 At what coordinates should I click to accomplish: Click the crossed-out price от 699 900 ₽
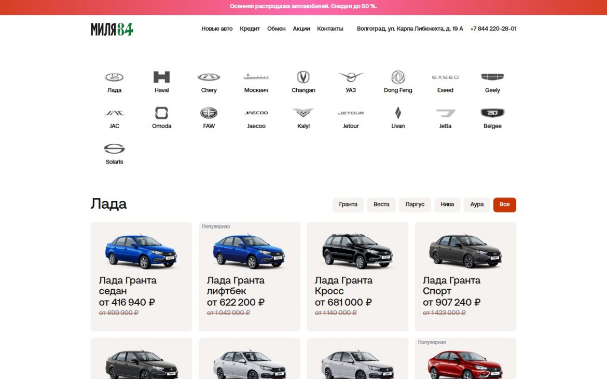pos(118,313)
